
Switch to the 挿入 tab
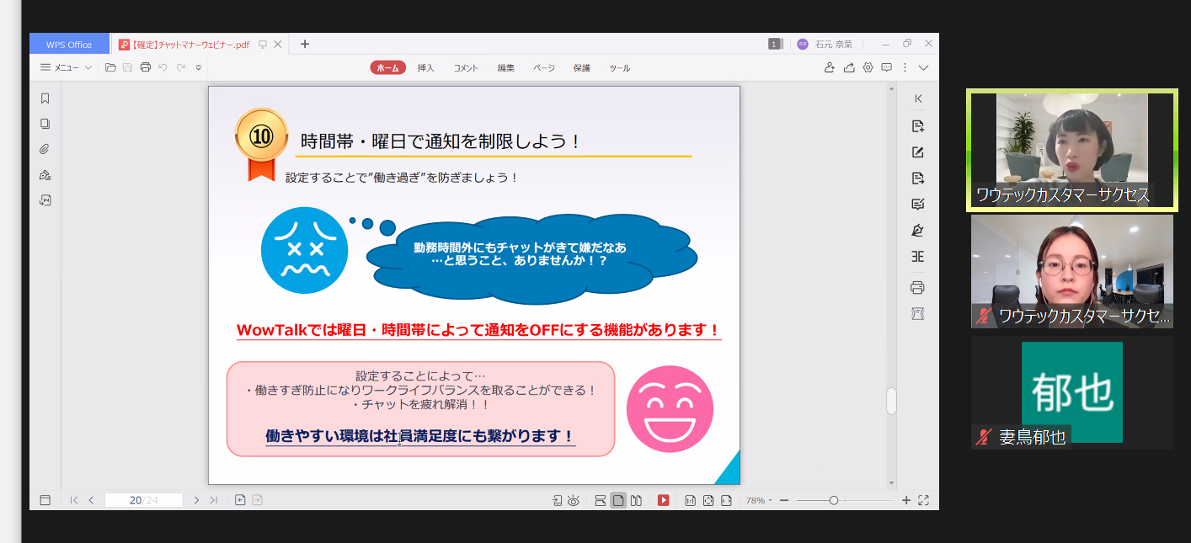pos(425,68)
